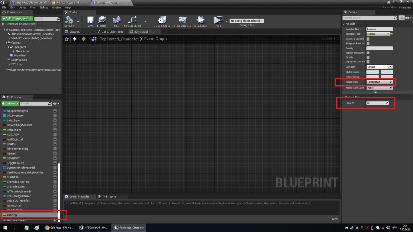Click the Browse magnifier icon
Image resolution: width=413 pixels, height=232 pixels.
click(101, 20)
